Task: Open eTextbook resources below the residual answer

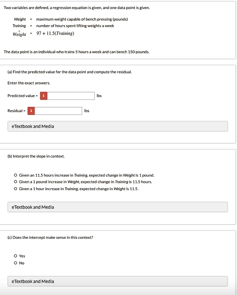Action: (117, 126)
